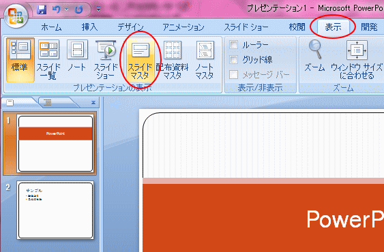Open the round Office button menu

click(x=16, y=16)
